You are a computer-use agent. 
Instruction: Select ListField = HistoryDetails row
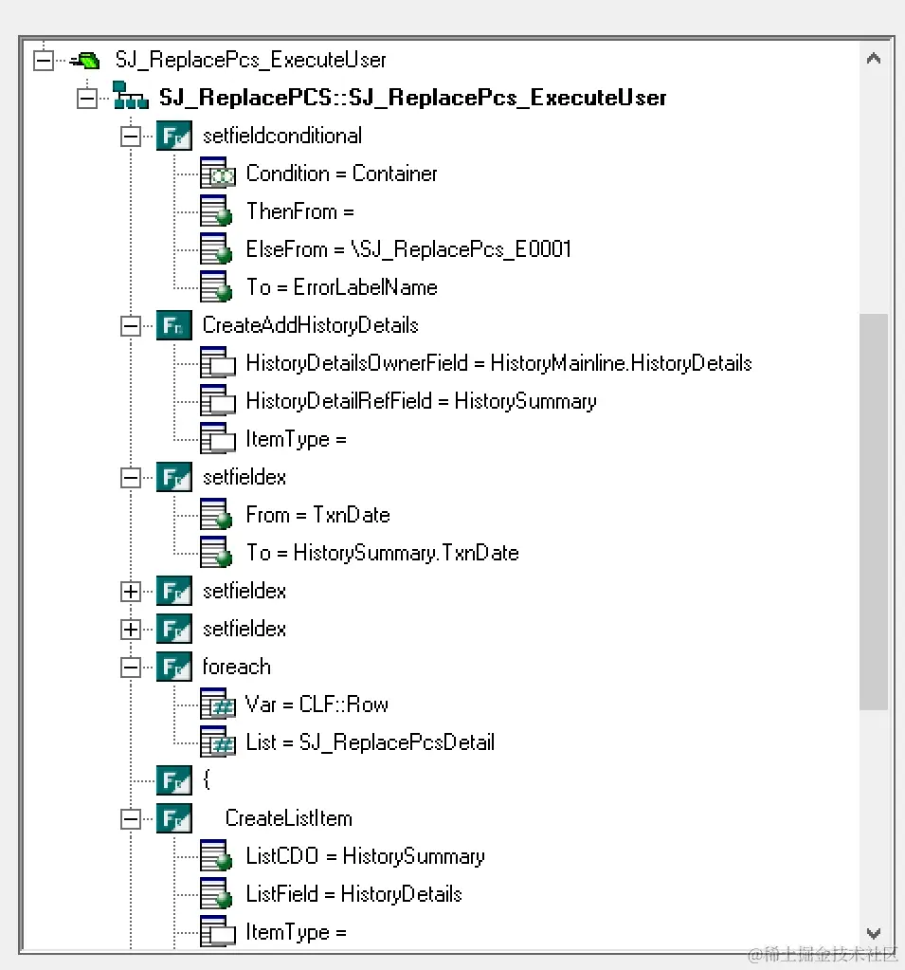click(353, 894)
